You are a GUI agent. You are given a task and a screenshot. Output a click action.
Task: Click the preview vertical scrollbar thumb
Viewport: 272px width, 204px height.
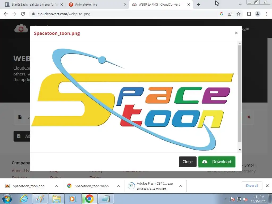(240, 94)
